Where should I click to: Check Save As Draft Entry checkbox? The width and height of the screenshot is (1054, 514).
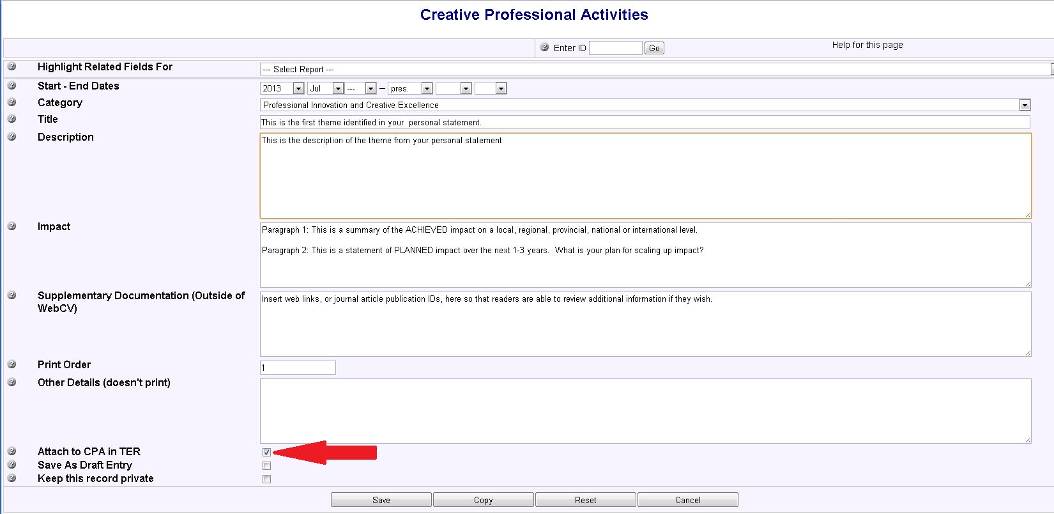(266, 465)
